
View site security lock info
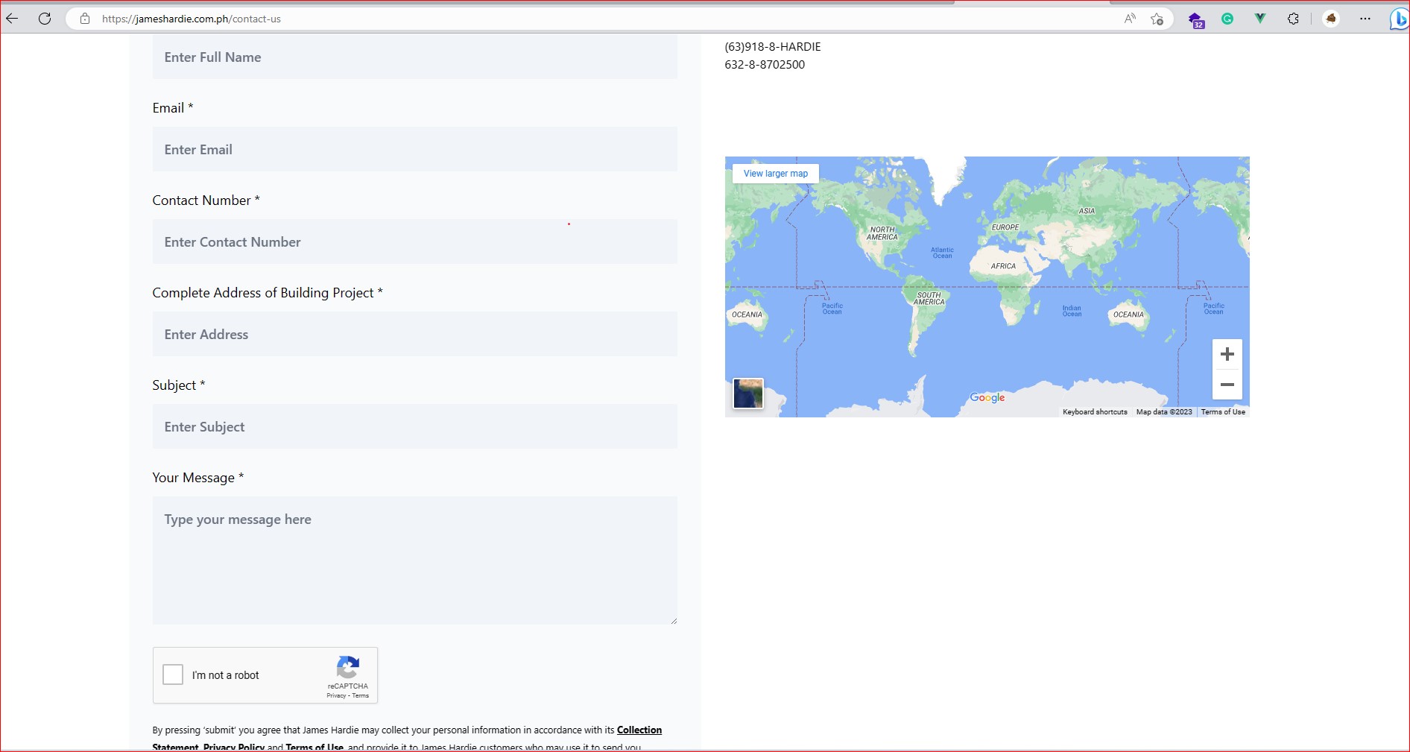pos(85,19)
